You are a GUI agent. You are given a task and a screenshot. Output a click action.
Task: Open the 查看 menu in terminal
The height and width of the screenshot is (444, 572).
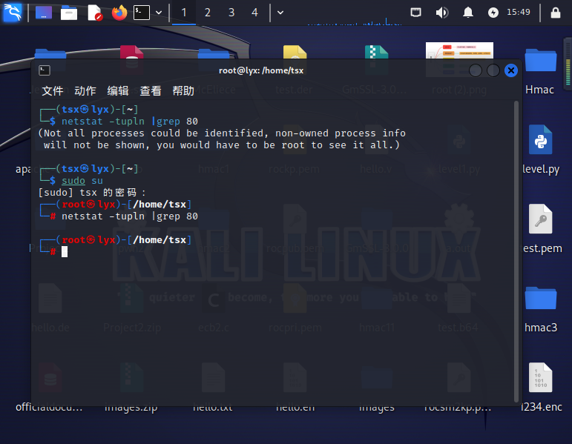pyautogui.click(x=151, y=90)
